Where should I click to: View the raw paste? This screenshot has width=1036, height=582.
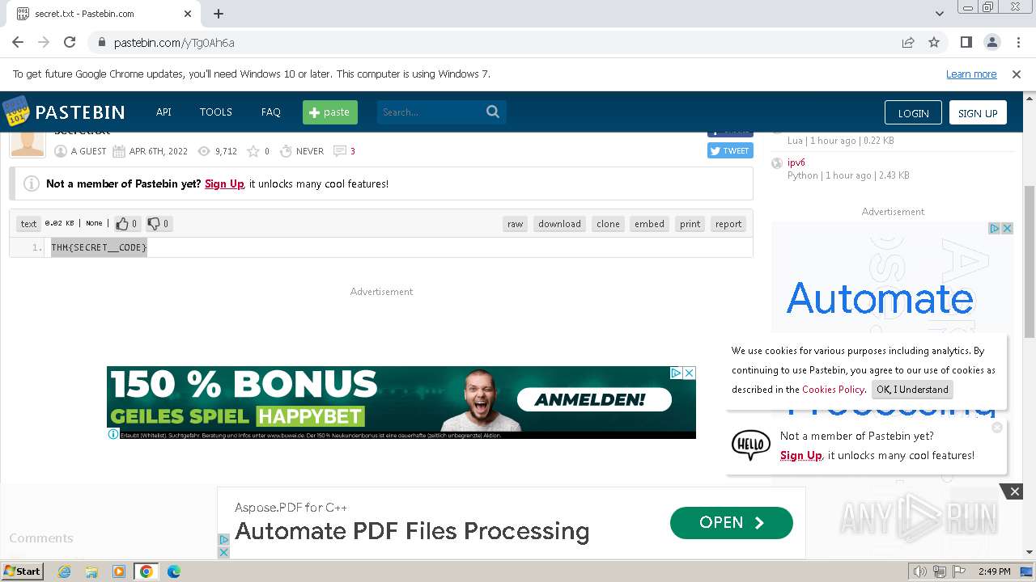[516, 224]
